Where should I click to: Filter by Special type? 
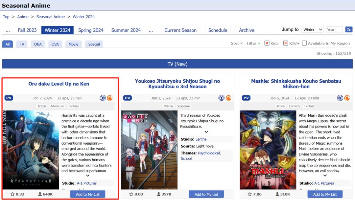94,44
